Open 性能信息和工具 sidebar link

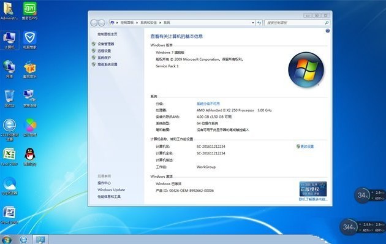[x=109, y=196]
